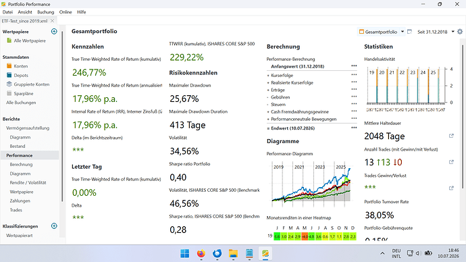Click the volume speaker icon in the system tray
Image resolution: width=466 pixels, height=262 pixels.
(x=418, y=253)
